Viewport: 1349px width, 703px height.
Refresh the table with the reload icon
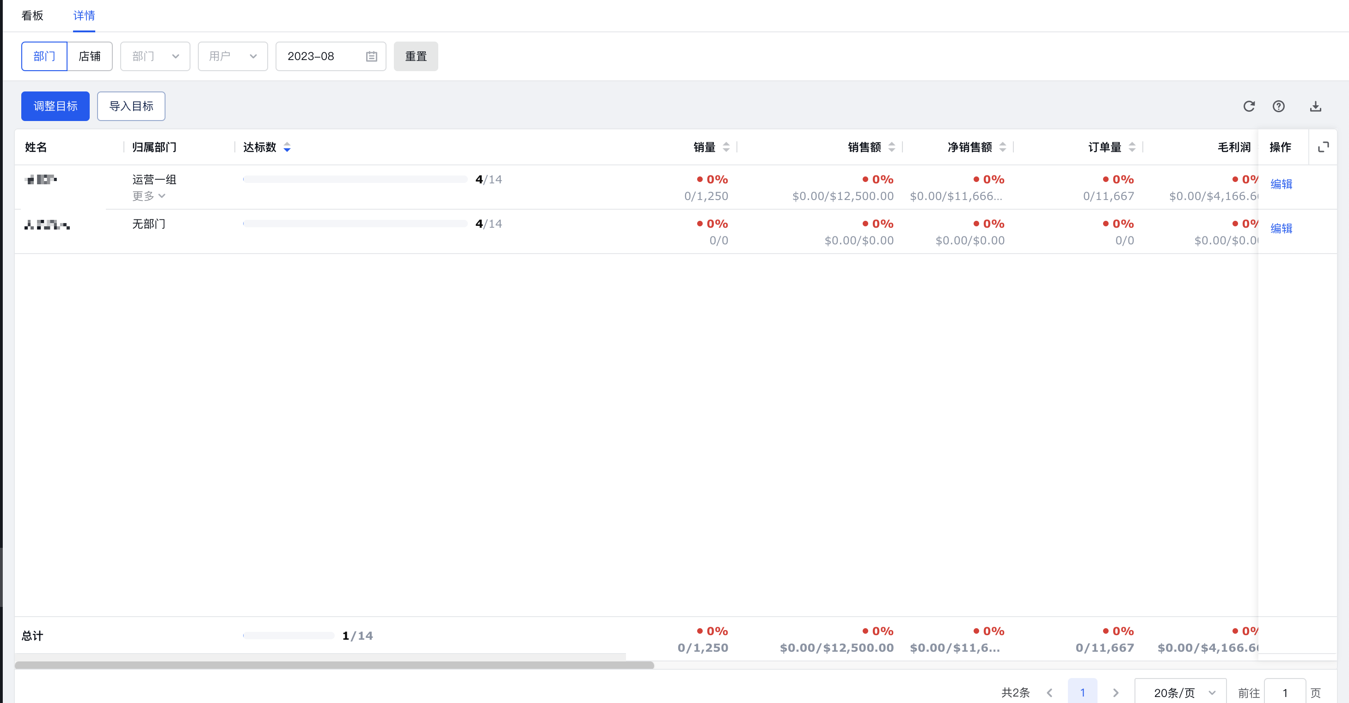click(x=1249, y=106)
